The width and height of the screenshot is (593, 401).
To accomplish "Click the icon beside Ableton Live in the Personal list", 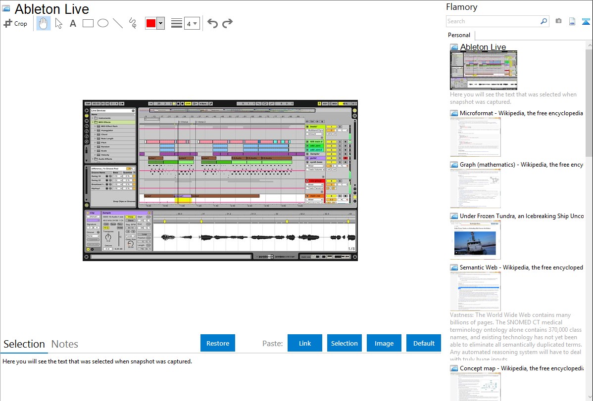I will tap(454, 47).
